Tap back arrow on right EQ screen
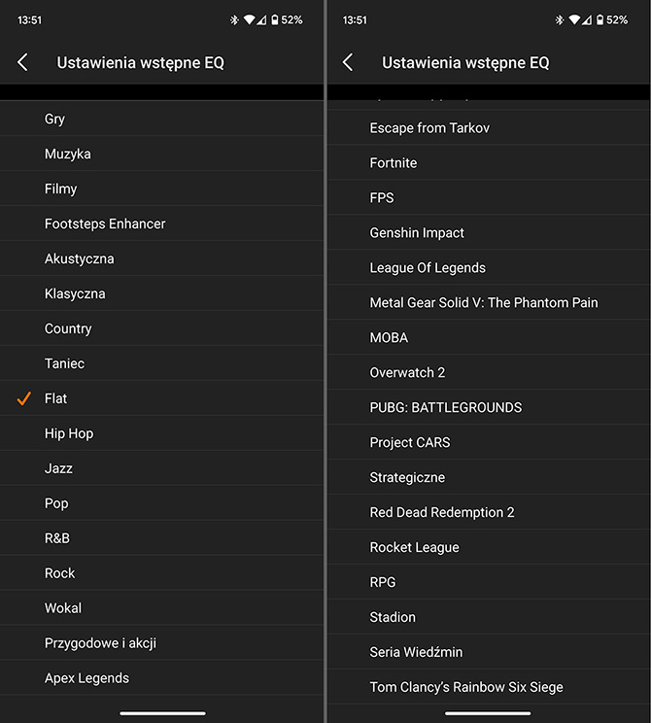This screenshot has width=651, height=723. [x=348, y=62]
